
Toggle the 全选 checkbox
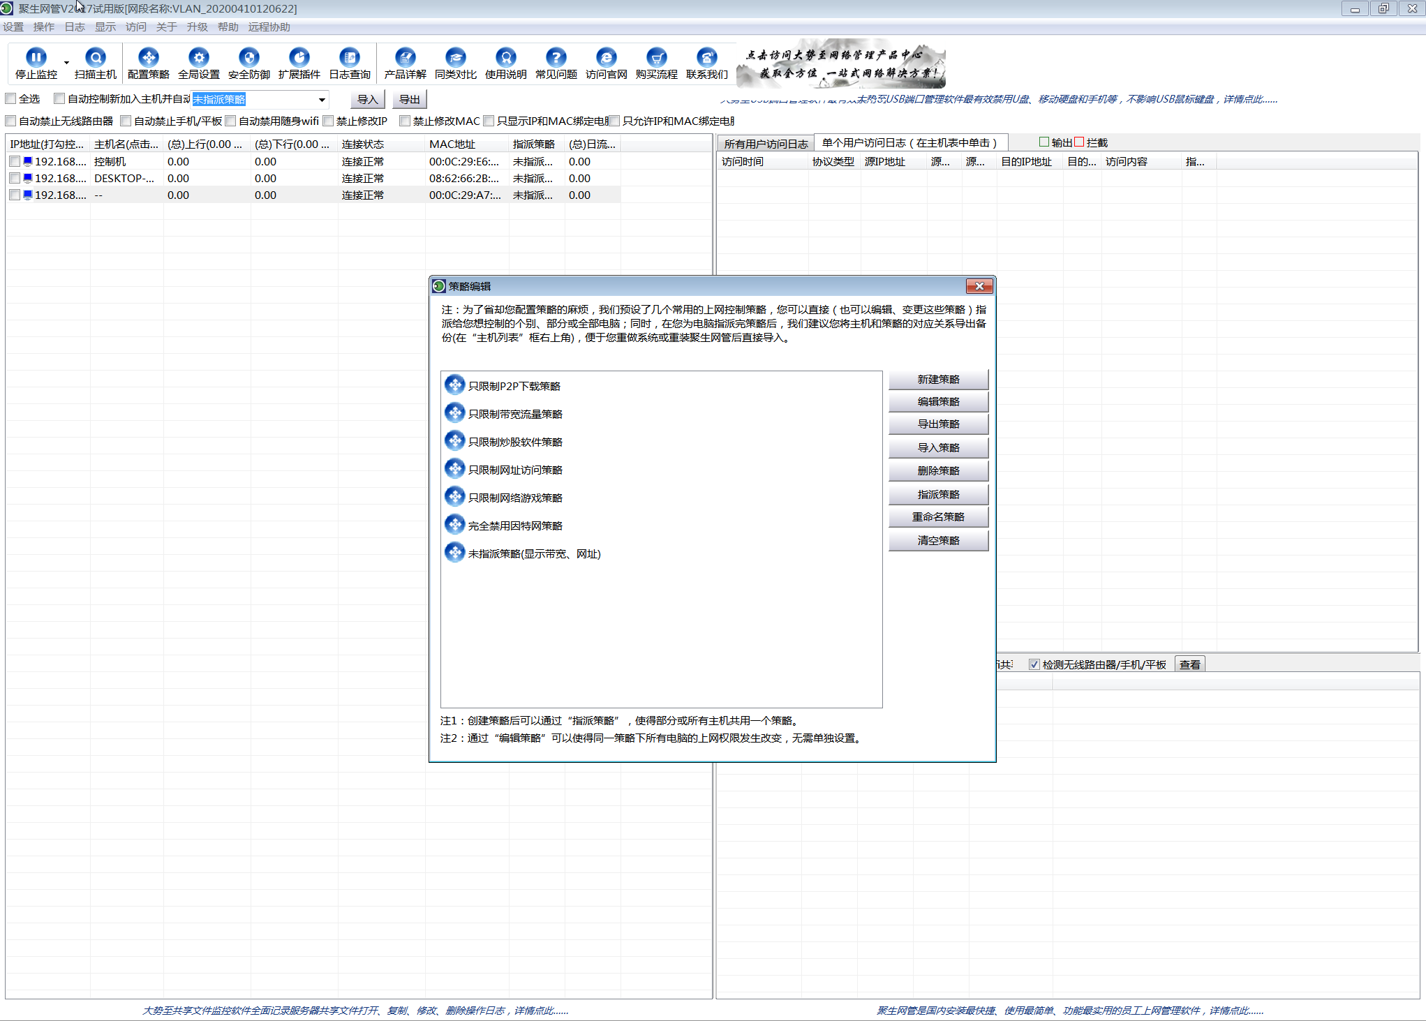click(11, 98)
